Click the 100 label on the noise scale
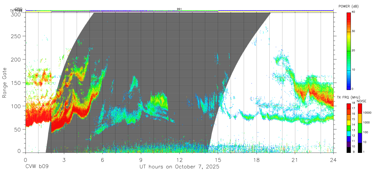This screenshot has width=375, height=173. (366, 132)
